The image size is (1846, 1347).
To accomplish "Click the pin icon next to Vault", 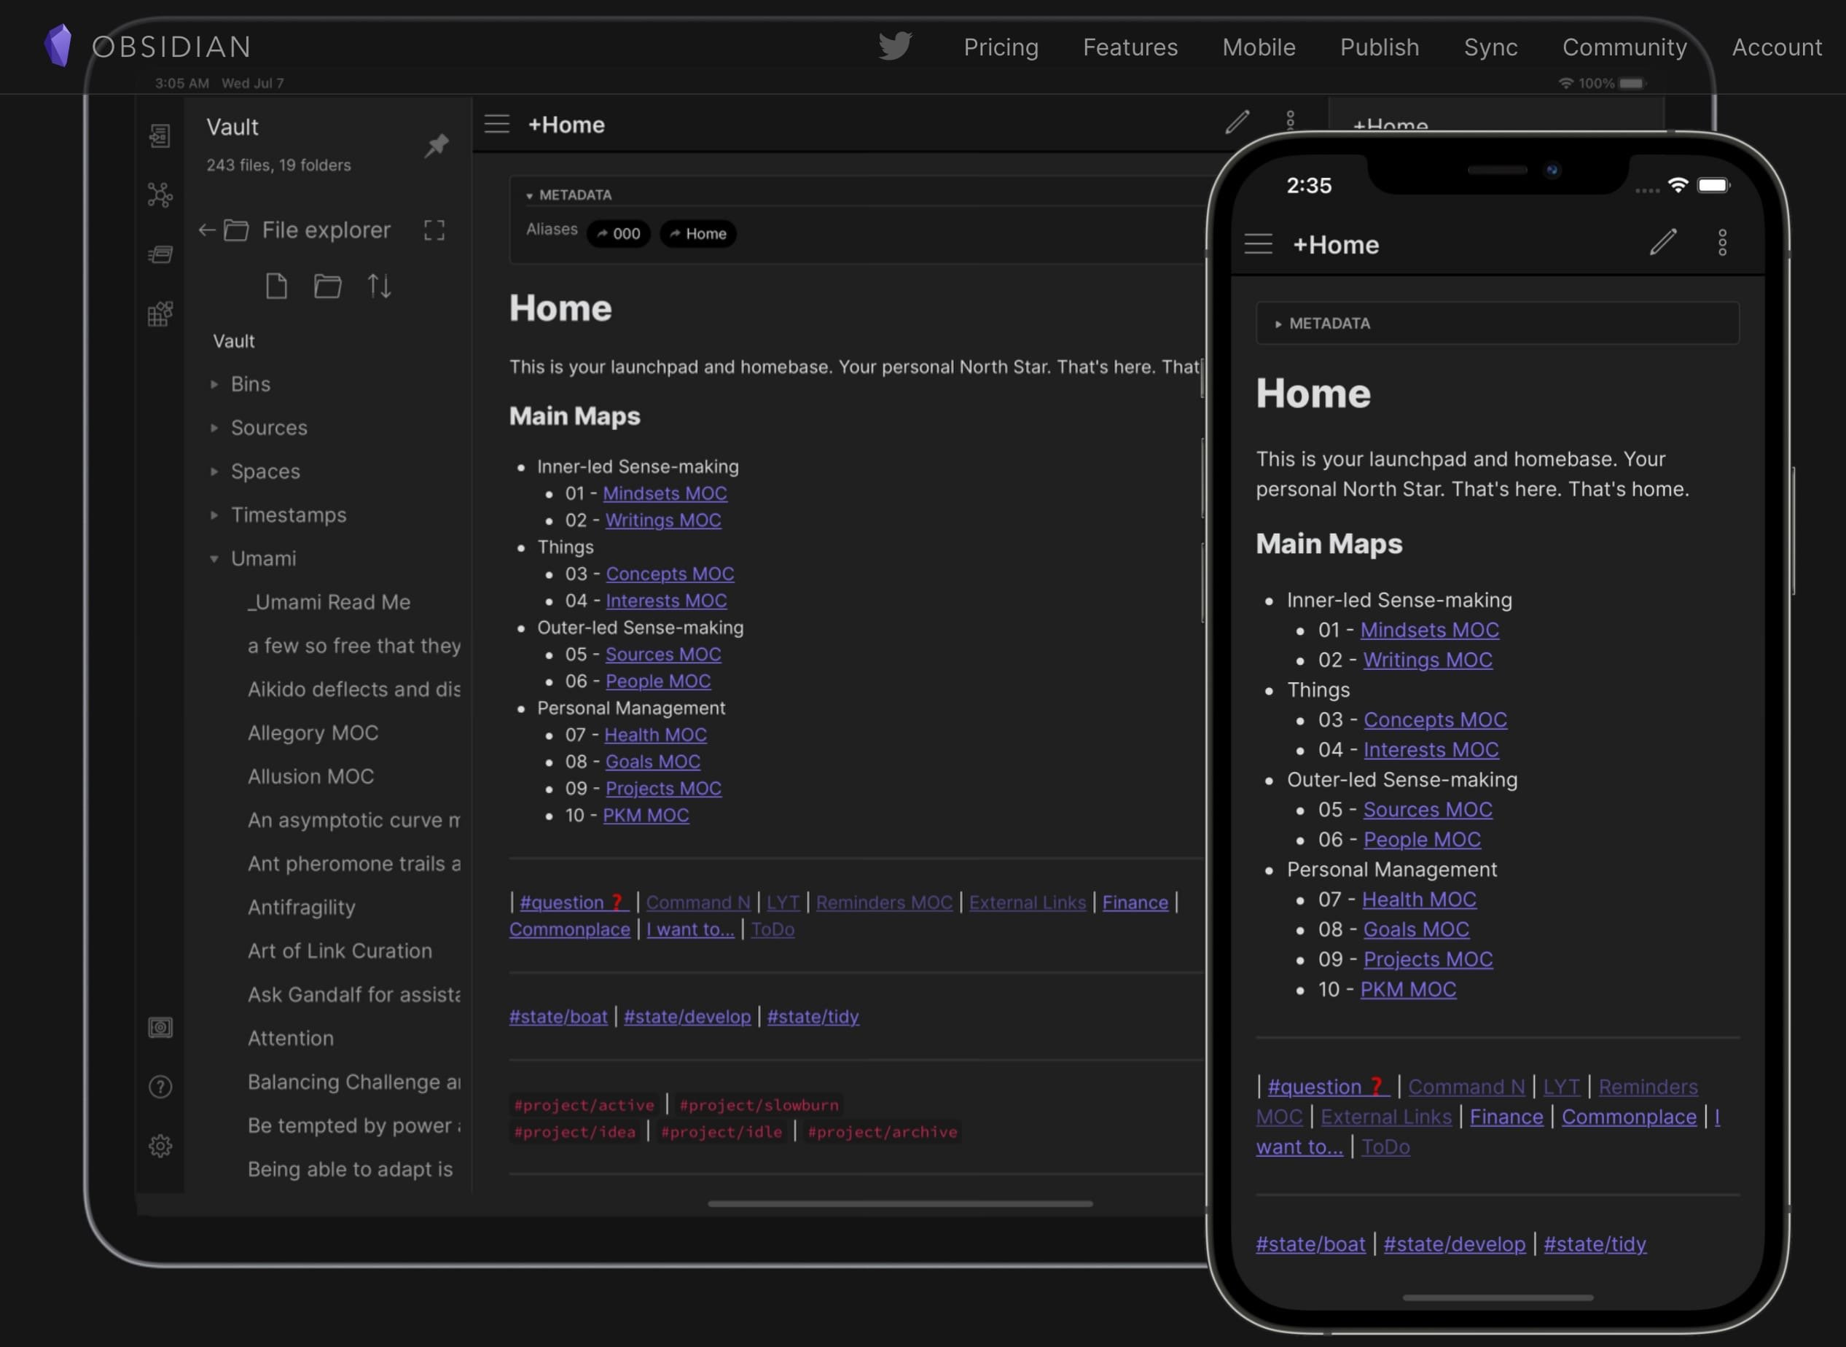I will [x=437, y=145].
